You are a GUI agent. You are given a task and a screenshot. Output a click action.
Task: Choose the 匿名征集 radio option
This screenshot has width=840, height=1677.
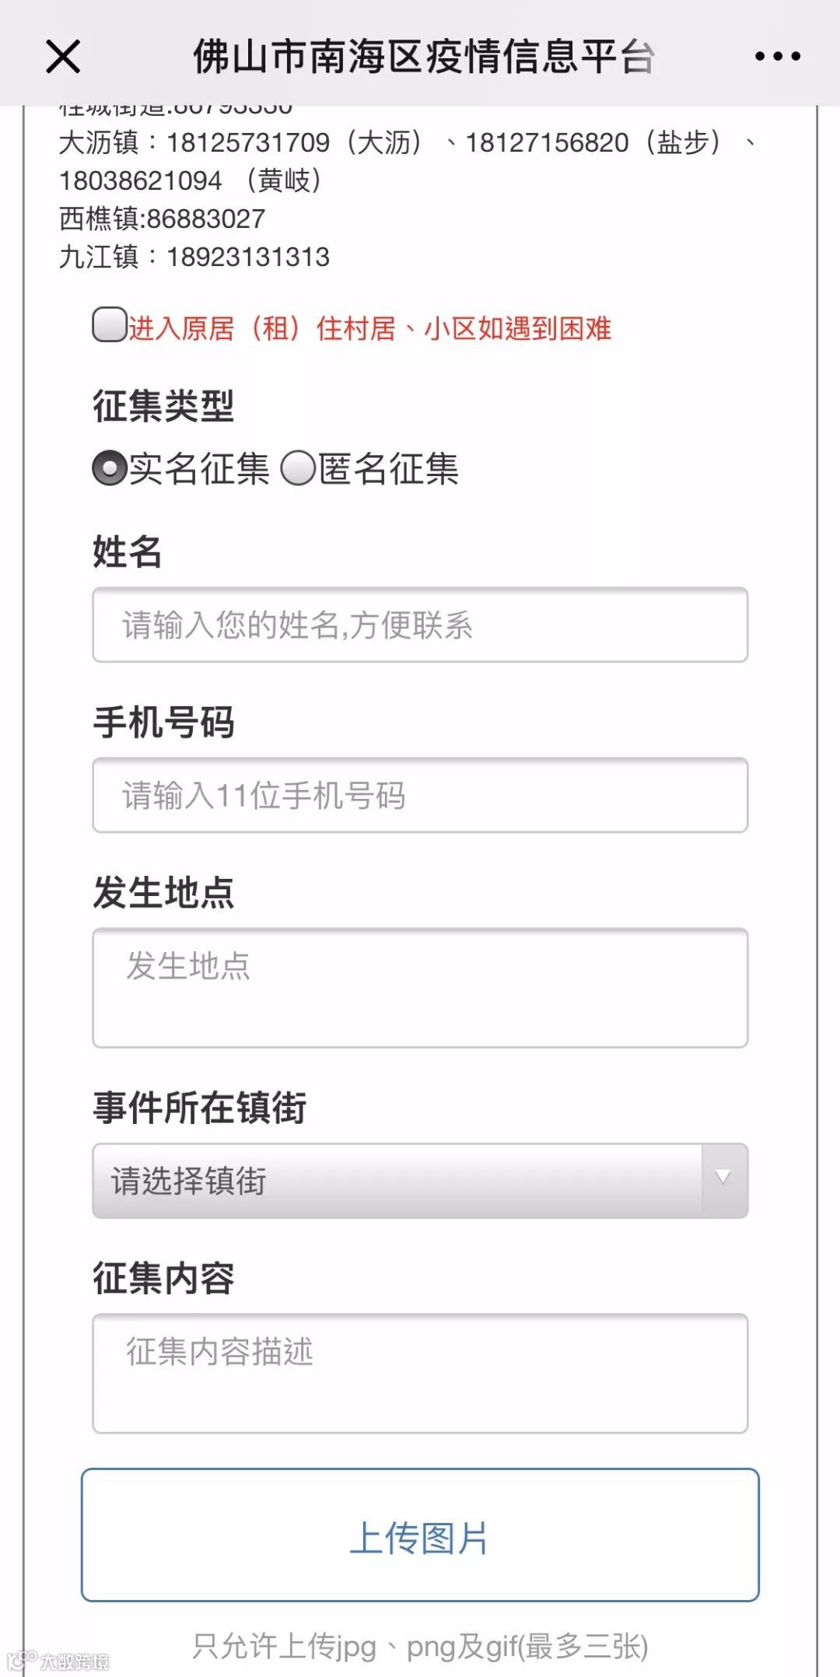tap(298, 469)
